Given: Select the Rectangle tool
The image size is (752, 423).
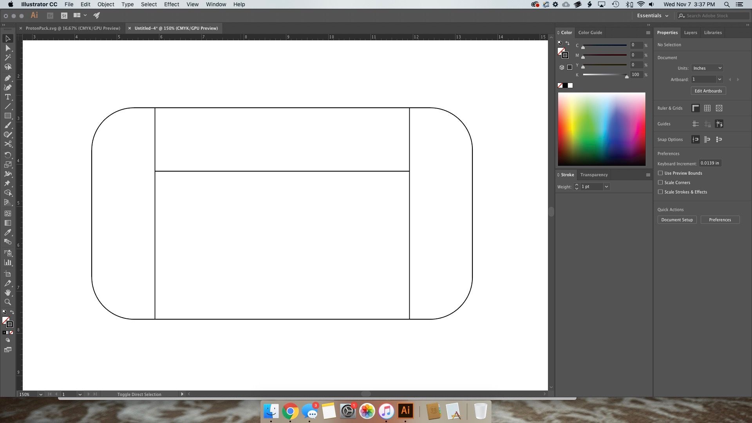Looking at the screenshot, I should (8, 116).
